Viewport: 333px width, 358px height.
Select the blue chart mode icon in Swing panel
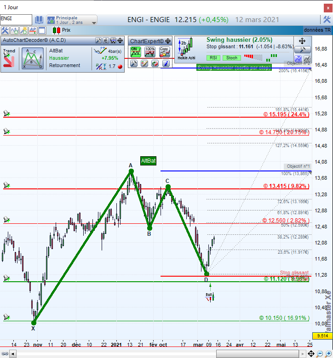(298, 58)
